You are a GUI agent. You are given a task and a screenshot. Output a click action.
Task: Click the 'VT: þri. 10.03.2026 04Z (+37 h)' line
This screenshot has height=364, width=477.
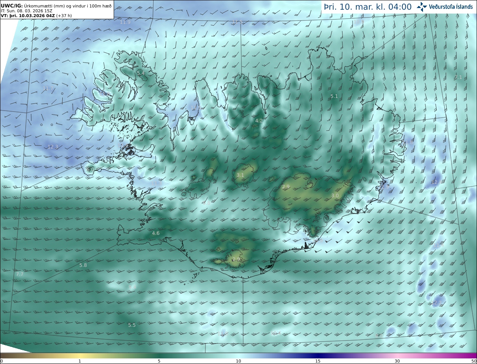click(36, 16)
